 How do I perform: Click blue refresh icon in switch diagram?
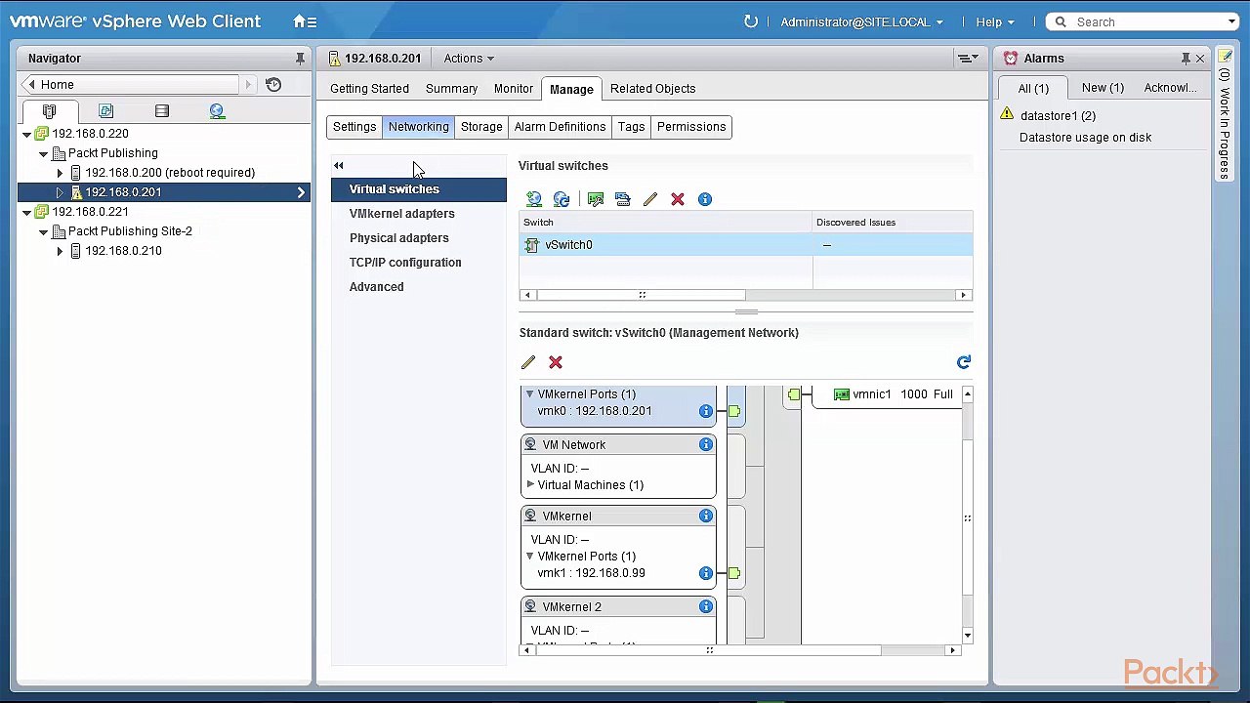point(964,362)
